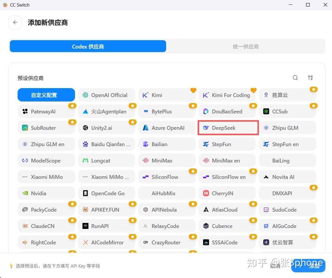Select AiHubMix provider
Image resolution: width=332 pixels, height=278 pixels.
click(167, 193)
